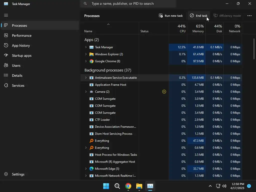
Task: Open the hamburger navigation menu
Action: (x=6, y=15)
